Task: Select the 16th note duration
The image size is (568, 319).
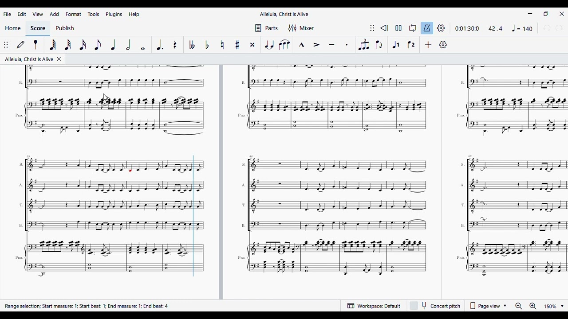Action: 83,45
